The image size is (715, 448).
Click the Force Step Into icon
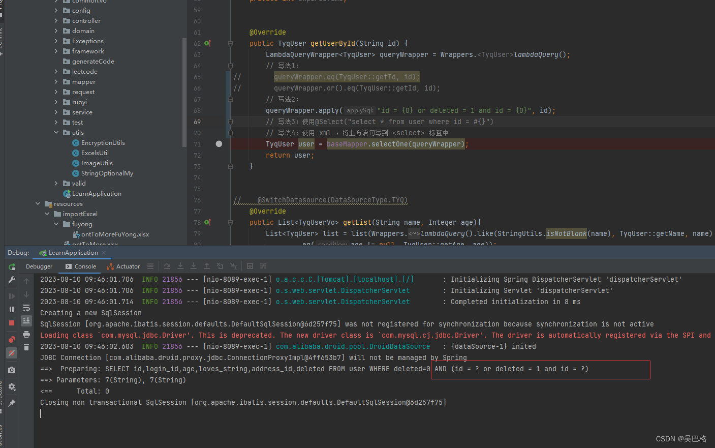pyautogui.click(x=194, y=266)
